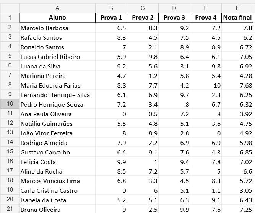255x213 pixels.
Task: Select Maria Eduarda Farias Prova 4 score
Action: coord(206,85)
